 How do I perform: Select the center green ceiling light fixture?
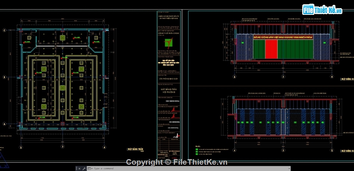click(x=62, y=88)
